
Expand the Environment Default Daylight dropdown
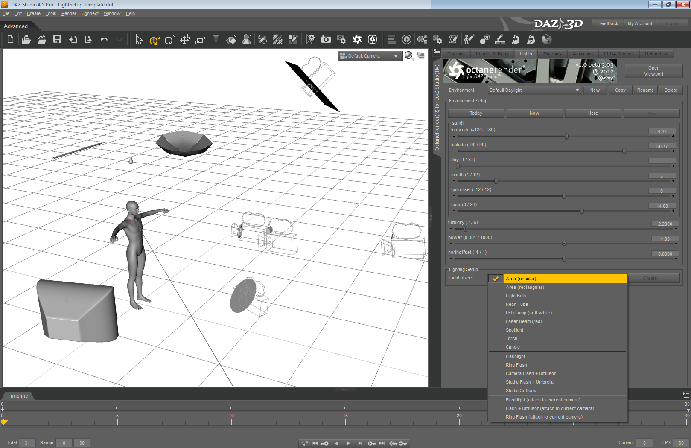tap(534, 90)
